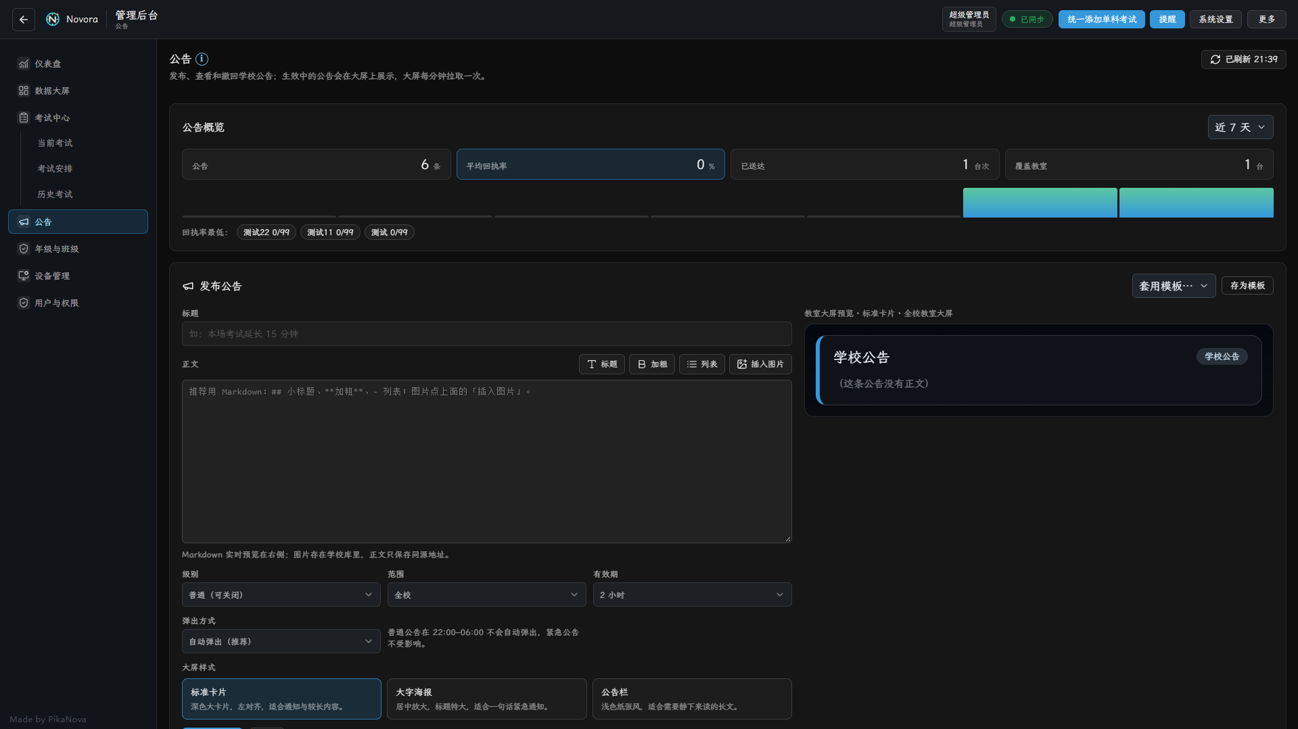Go to 当前考试 submenu
The width and height of the screenshot is (1298, 729).
pyautogui.click(x=55, y=143)
